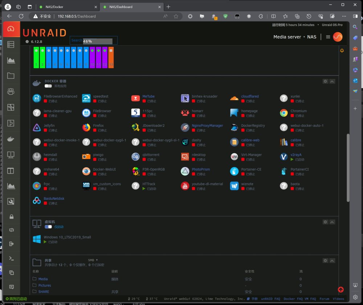Click the qbittorrent container icon
The image size is (363, 305).
[x=135, y=157]
